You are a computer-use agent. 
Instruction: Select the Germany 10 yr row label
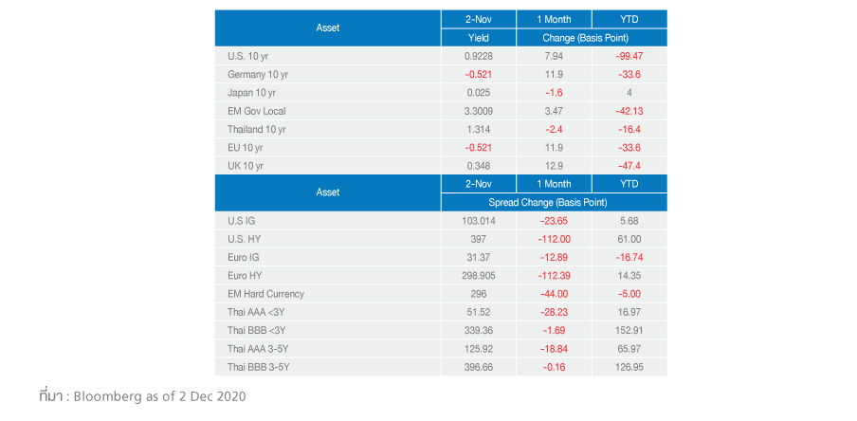[x=258, y=74]
